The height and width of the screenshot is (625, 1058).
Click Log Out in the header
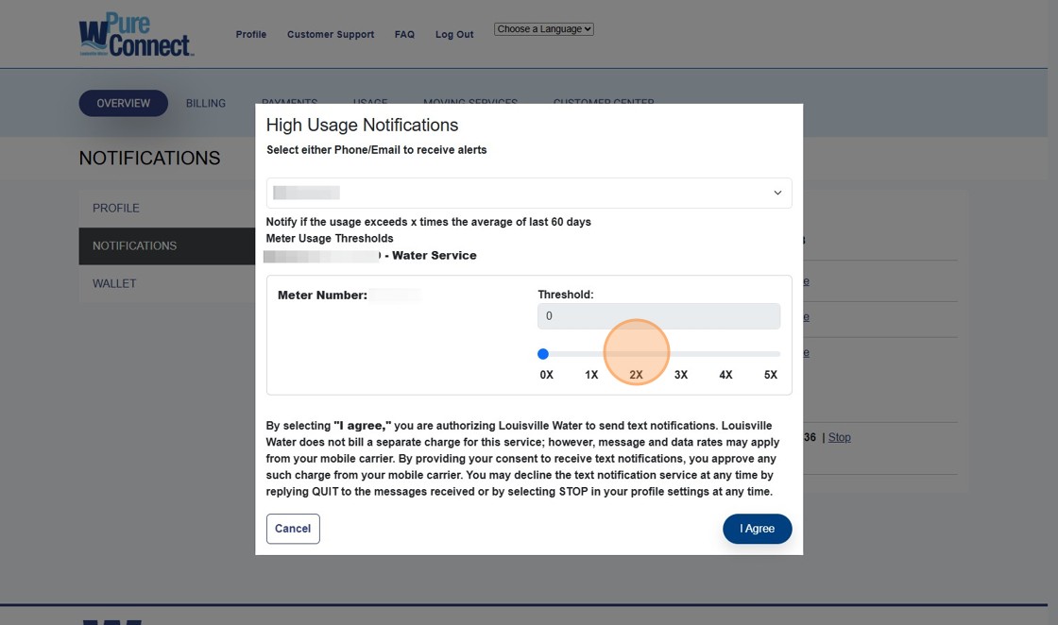coord(454,35)
